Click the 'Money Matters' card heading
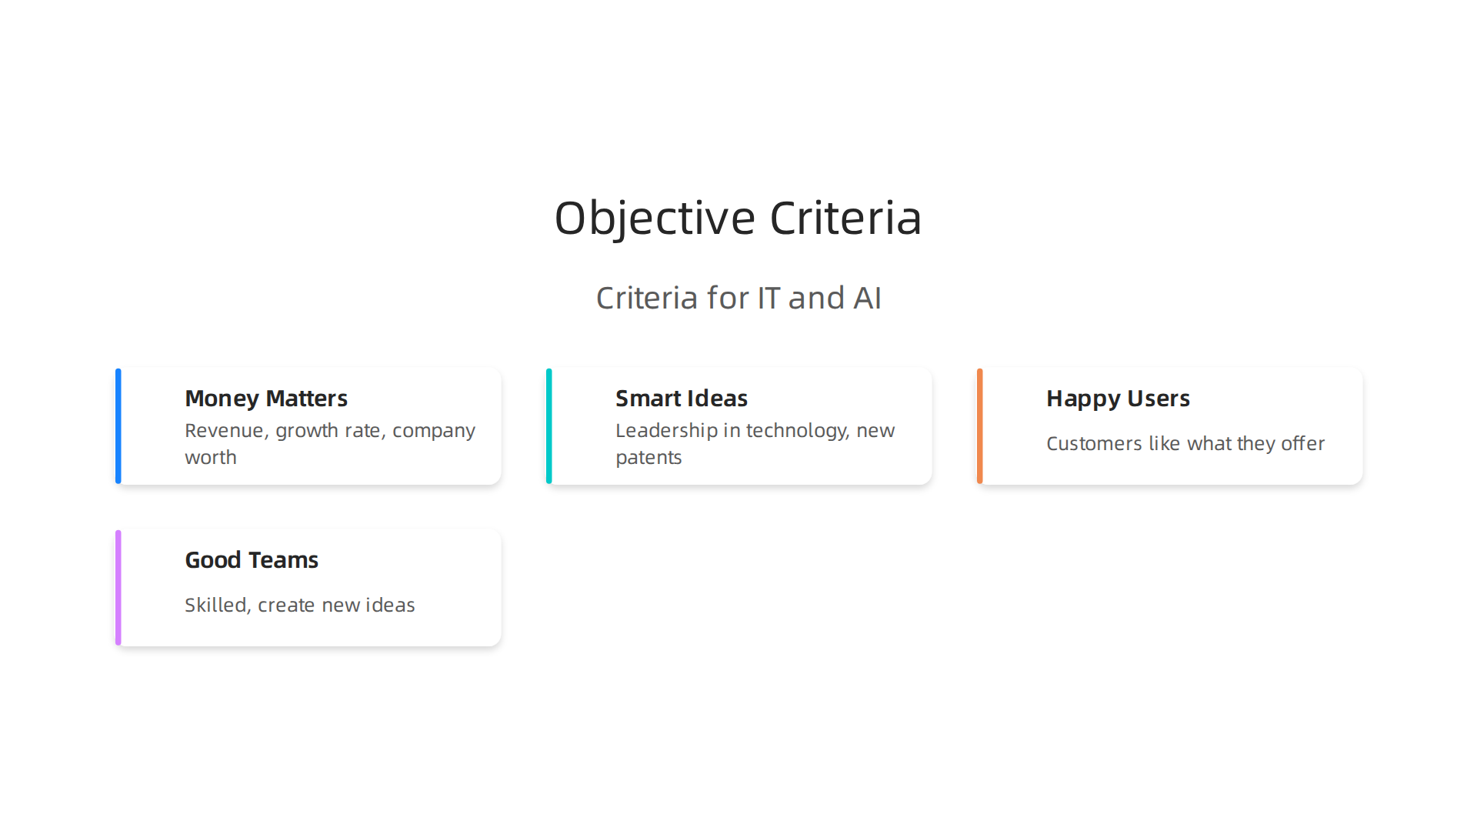1477x831 pixels. click(266, 399)
